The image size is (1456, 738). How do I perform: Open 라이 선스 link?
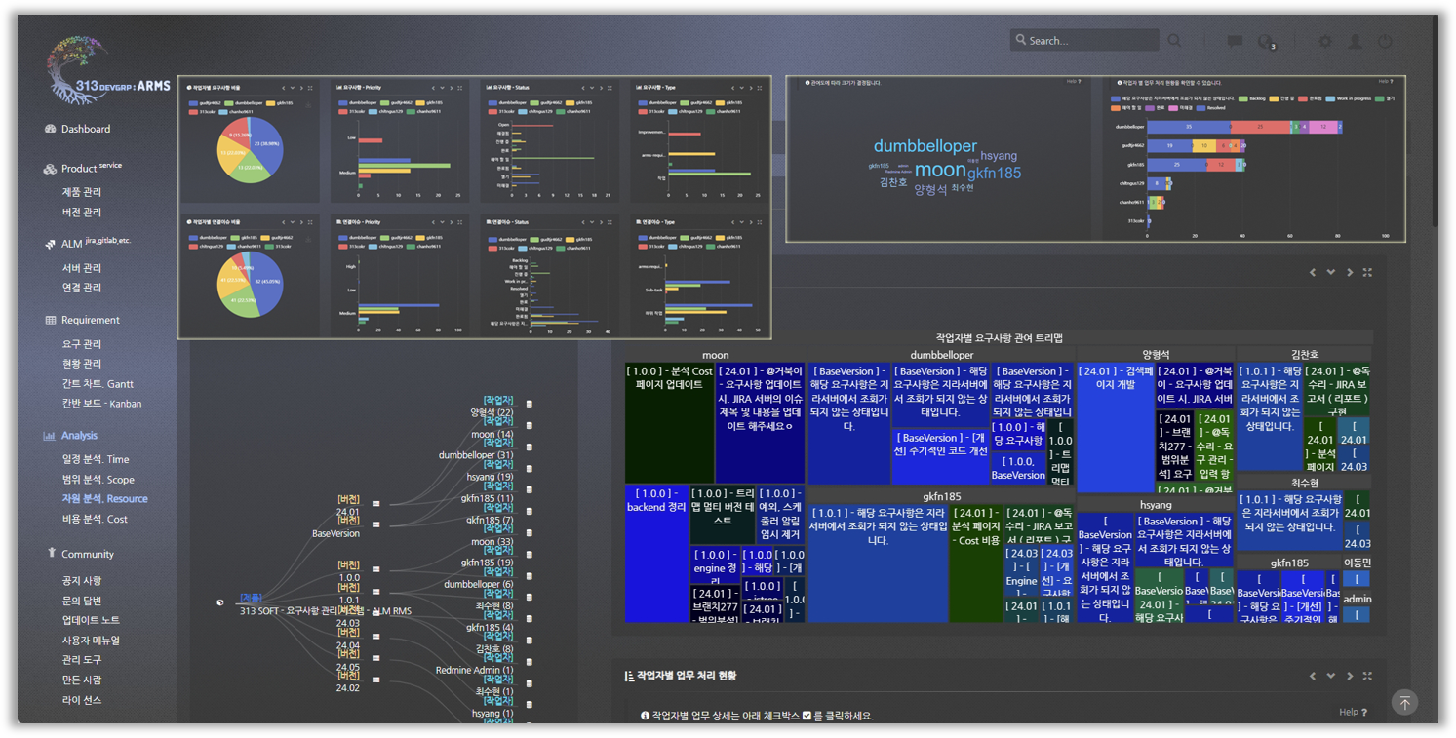[x=82, y=700]
